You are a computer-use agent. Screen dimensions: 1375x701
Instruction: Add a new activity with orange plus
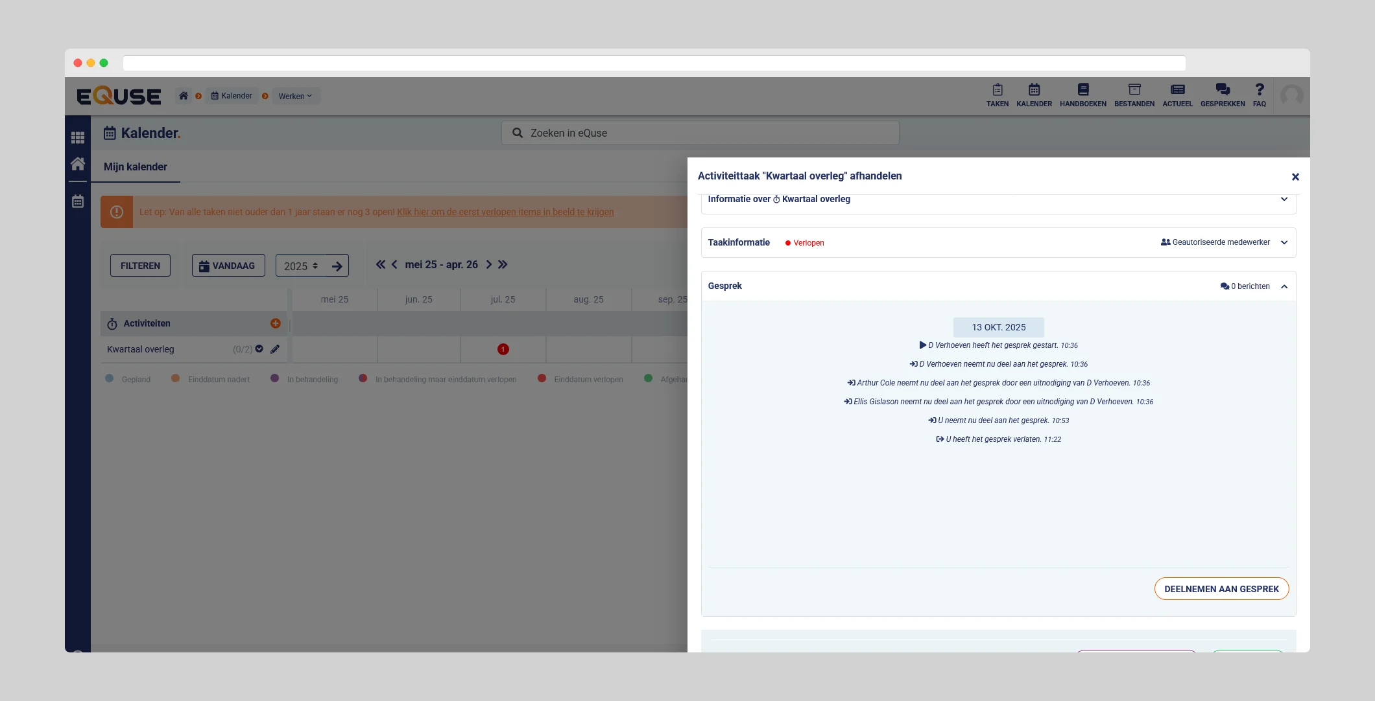pos(276,323)
